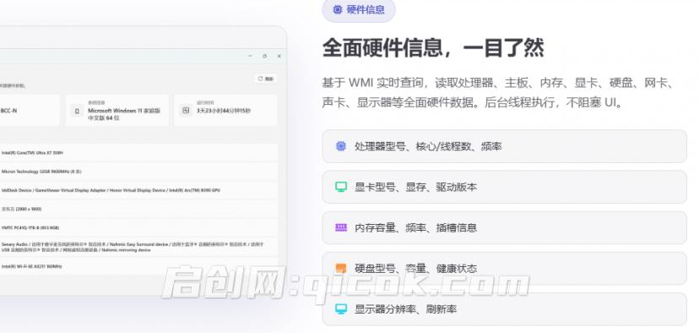The image size is (699, 333).
Task: Click the YMTC PC41Q-1TB-B disk row
Action: pyautogui.click(x=138, y=227)
